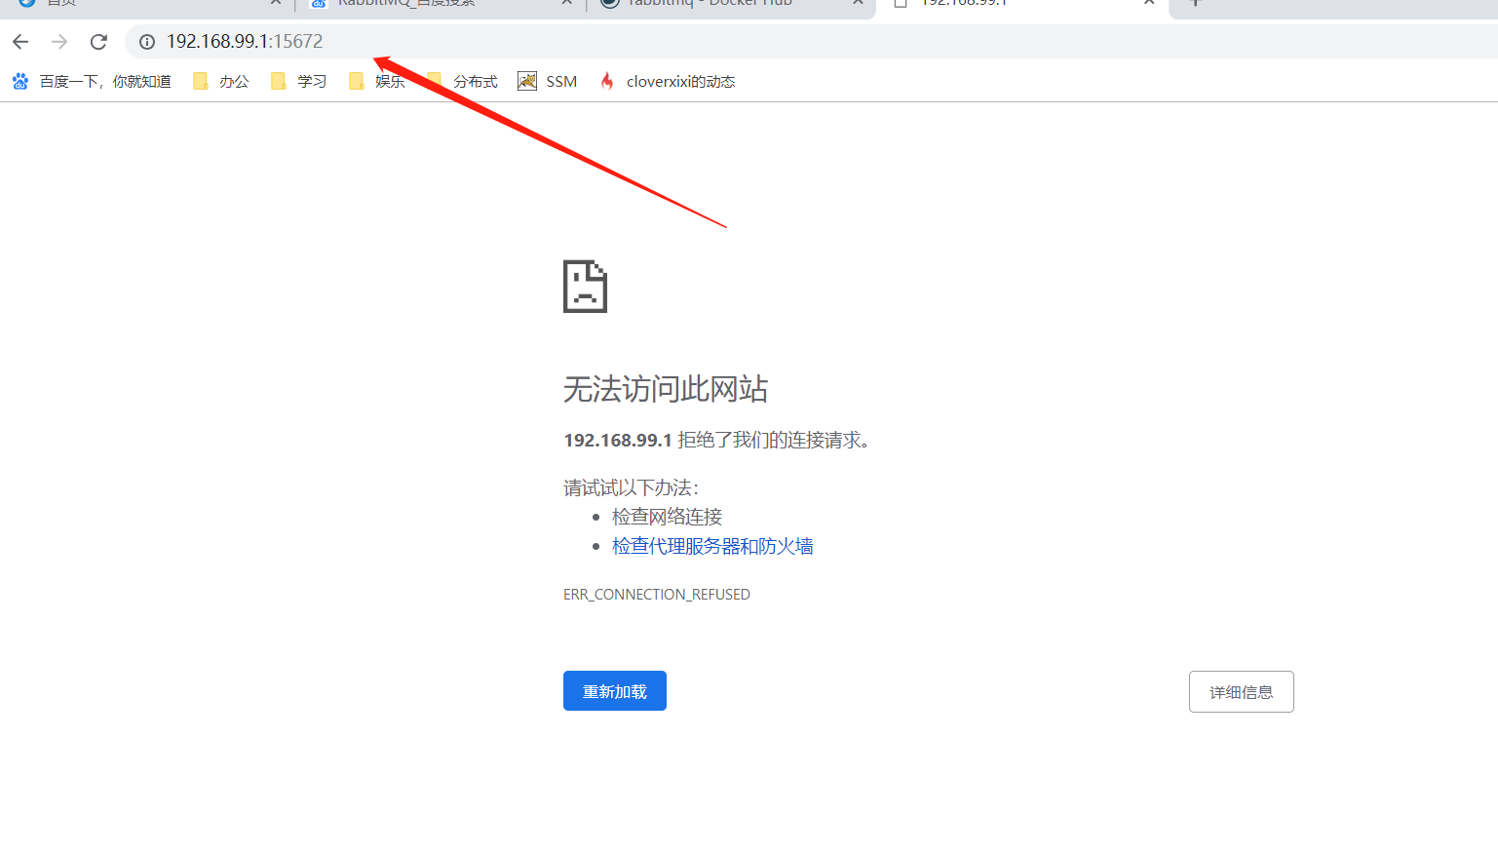
Task: Open 详细信息 details button
Action: [x=1241, y=691]
